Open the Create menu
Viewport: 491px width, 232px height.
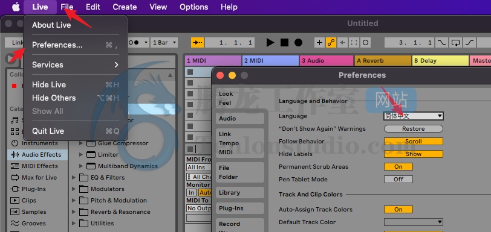pos(125,7)
